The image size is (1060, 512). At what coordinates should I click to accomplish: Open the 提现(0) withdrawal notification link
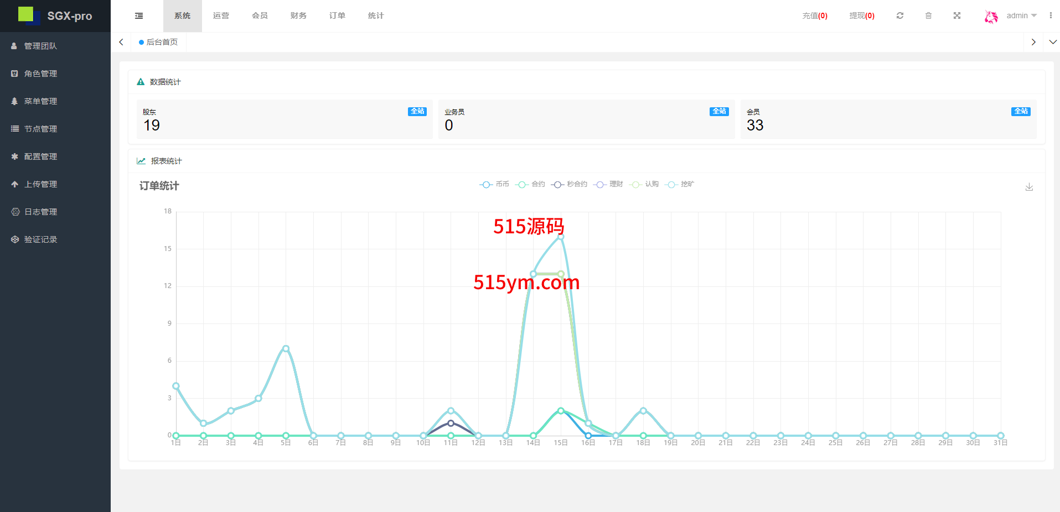(862, 16)
